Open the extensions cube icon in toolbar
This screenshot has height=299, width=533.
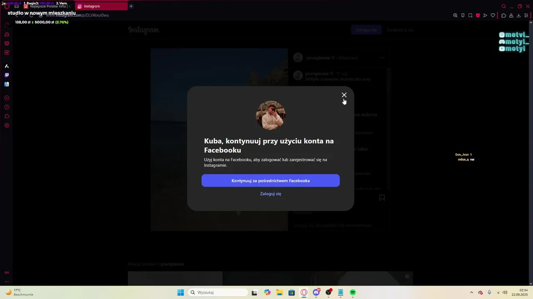503,15
